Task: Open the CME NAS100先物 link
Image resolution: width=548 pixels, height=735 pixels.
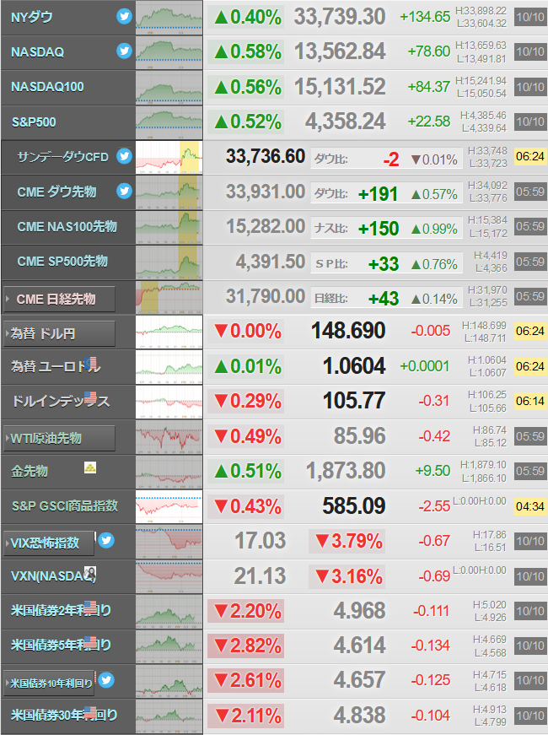Action: [67, 226]
